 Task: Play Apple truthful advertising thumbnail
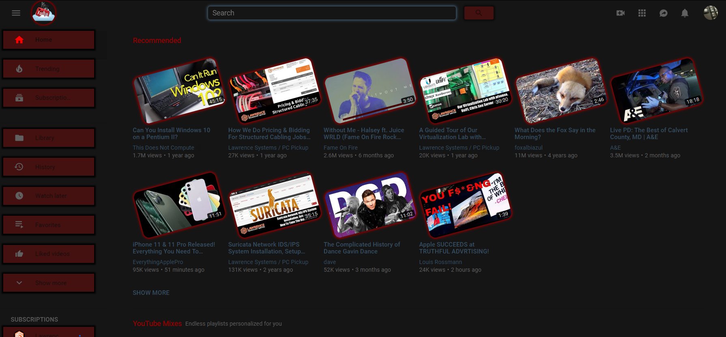click(465, 205)
